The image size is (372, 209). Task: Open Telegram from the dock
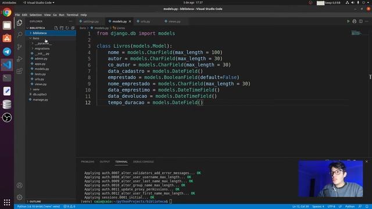point(7,52)
